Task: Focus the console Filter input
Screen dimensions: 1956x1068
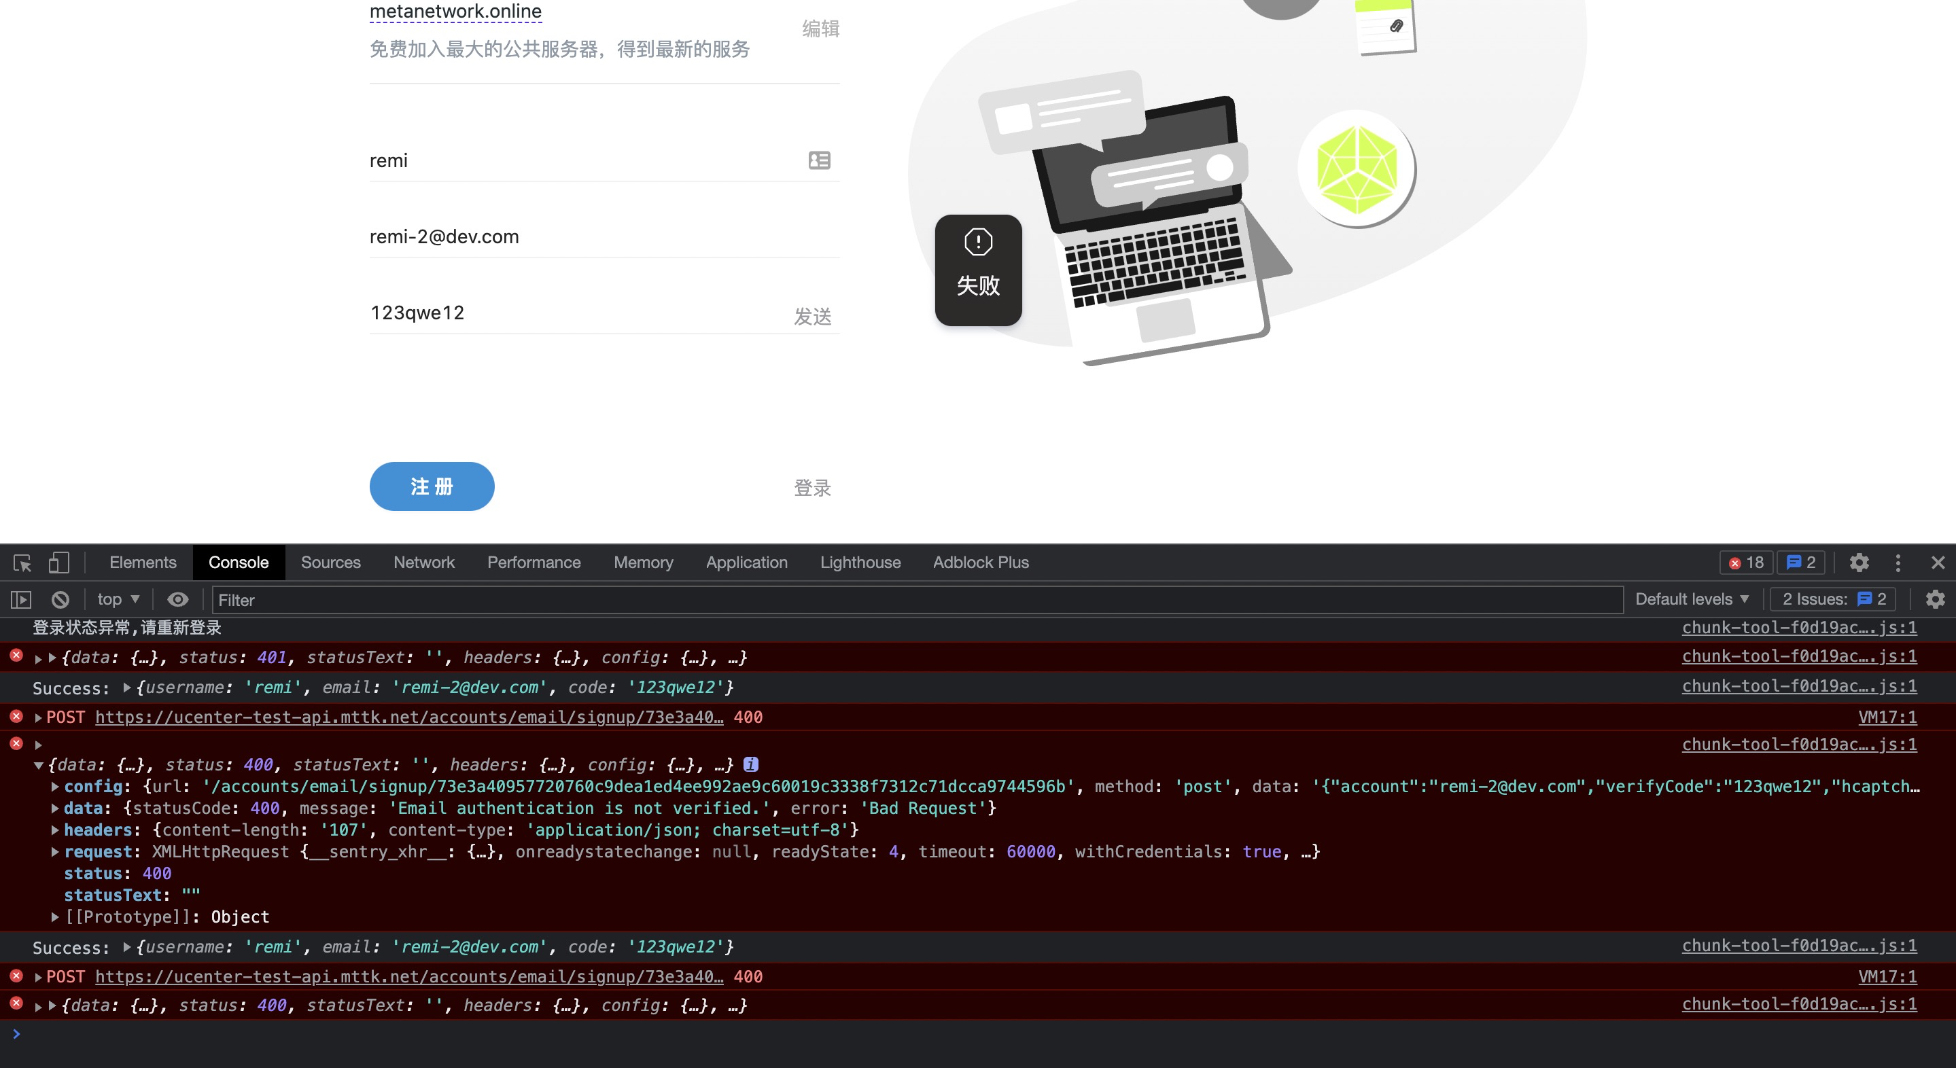Action: coord(918,600)
